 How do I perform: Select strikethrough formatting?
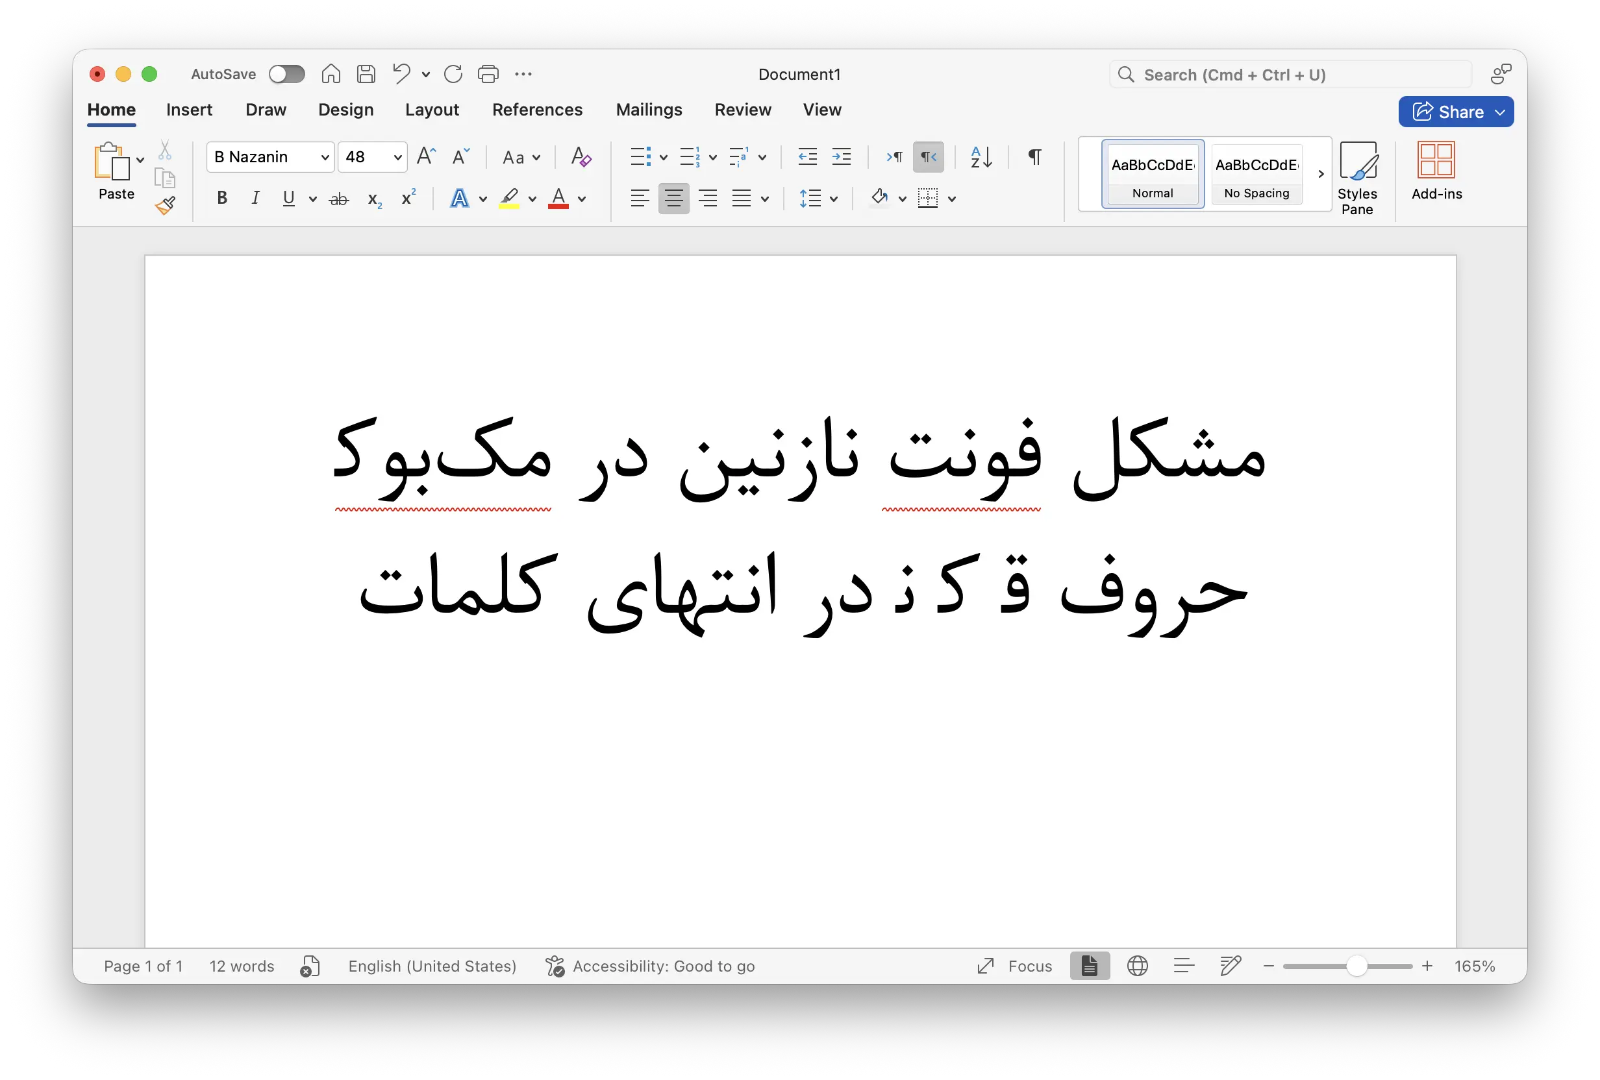[x=338, y=198]
